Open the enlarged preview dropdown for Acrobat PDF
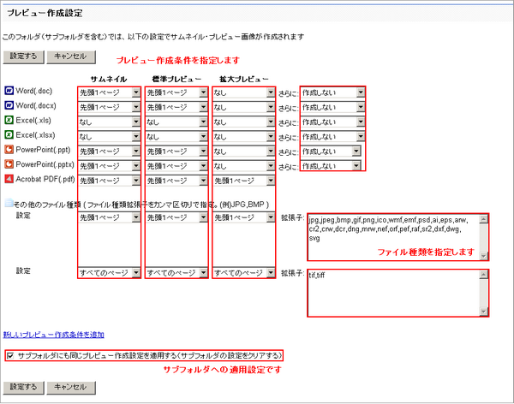This screenshot has height=404, width=514. click(243, 181)
